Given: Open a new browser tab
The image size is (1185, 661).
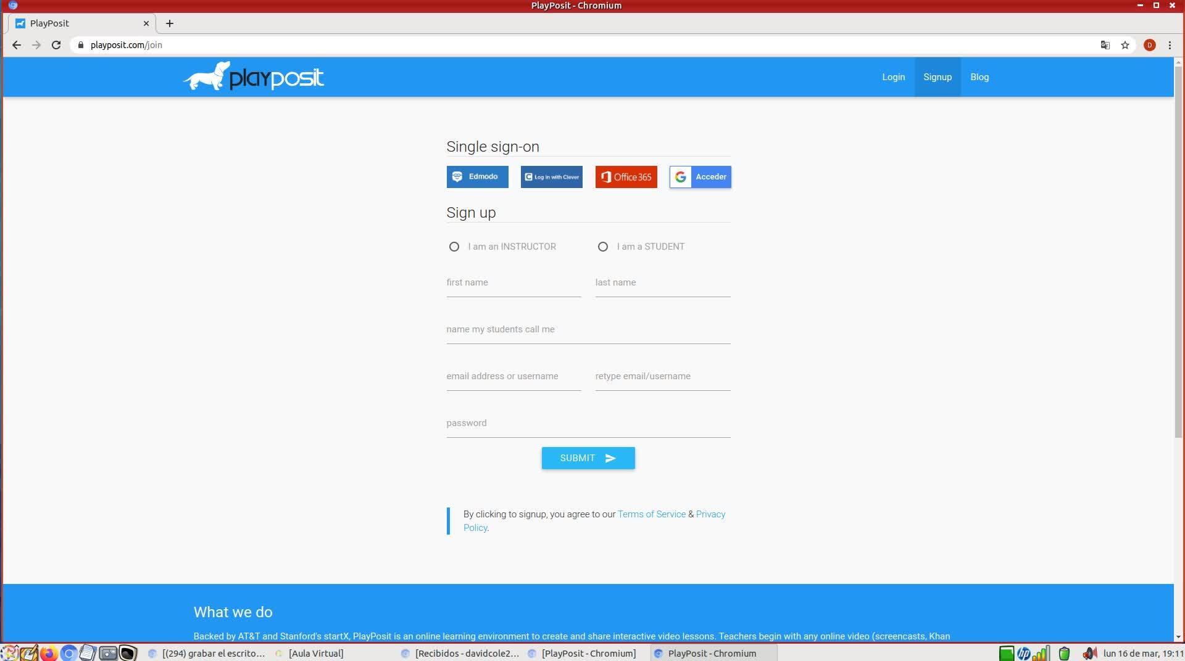Looking at the screenshot, I should tap(170, 23).
